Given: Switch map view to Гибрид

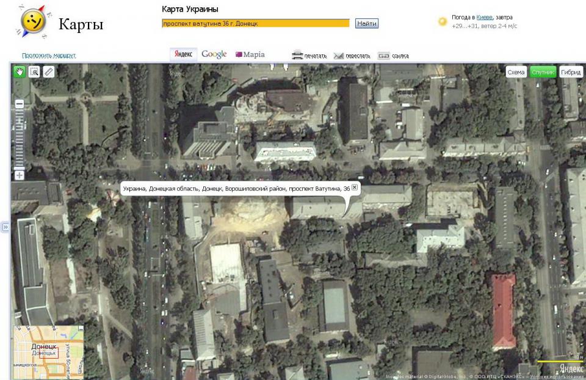Looking at the screenshot, I should tap(571, 72).
